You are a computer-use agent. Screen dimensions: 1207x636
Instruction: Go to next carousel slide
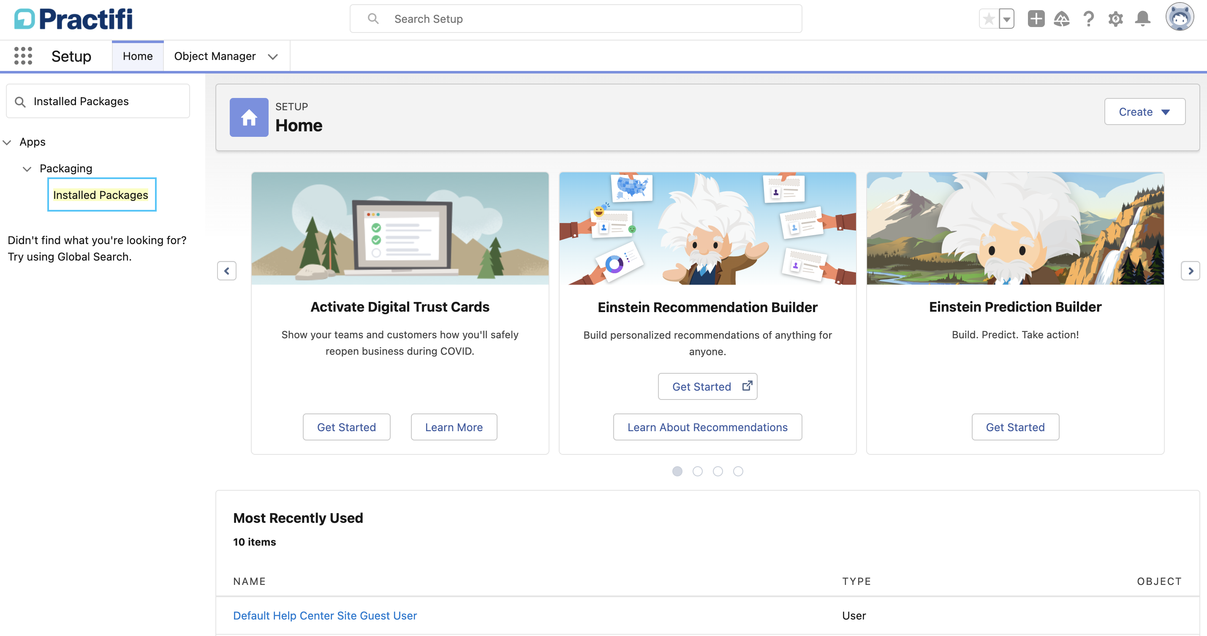point(1190,270)
